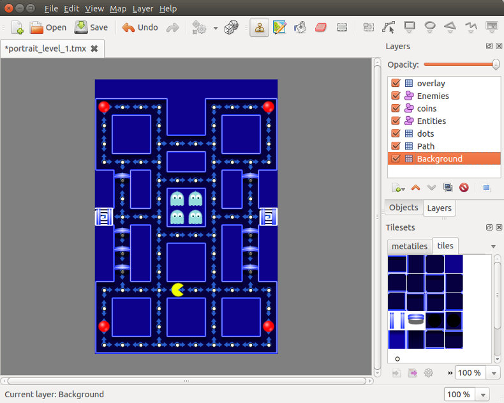
Task: Save the current map
Action: coord(91,27)
